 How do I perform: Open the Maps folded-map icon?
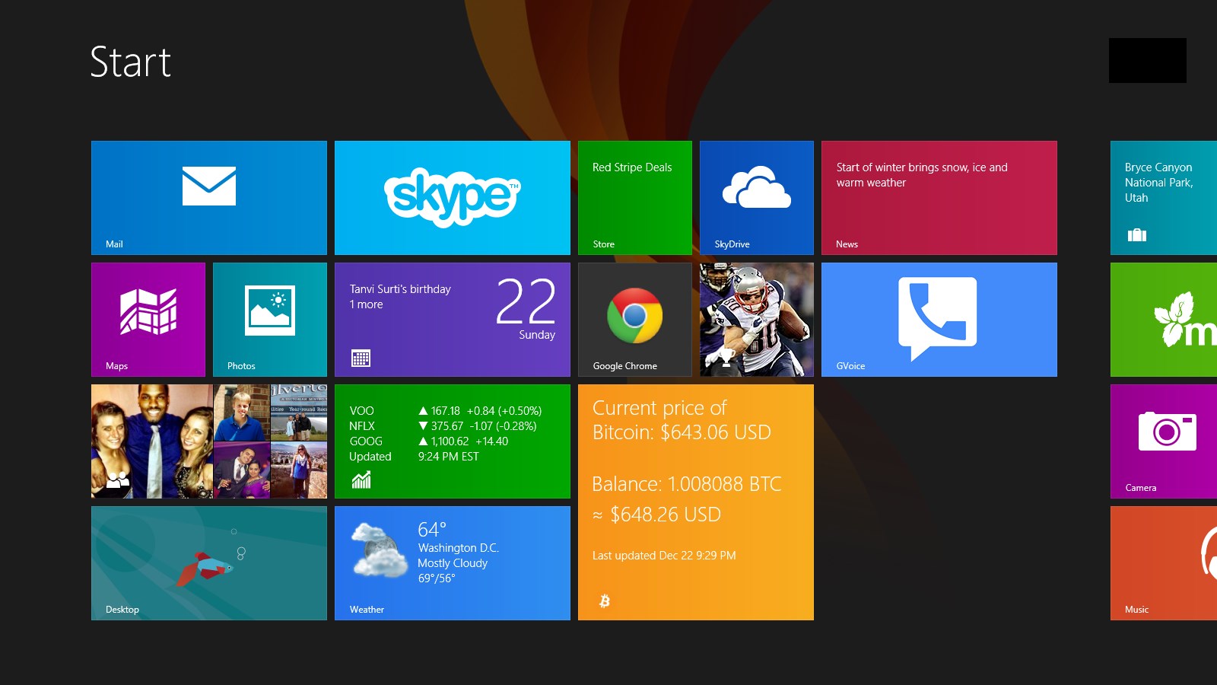pos(148,311)
